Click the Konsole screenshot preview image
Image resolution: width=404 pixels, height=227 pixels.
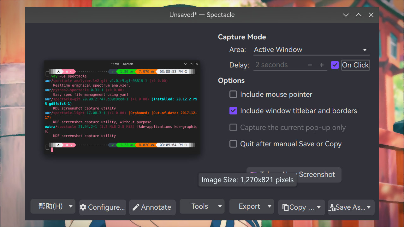pos(122,107)
